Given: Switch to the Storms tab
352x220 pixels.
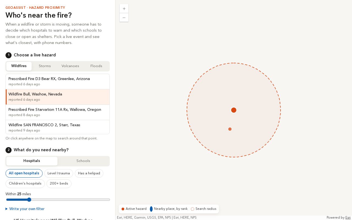Looking at the screenshot, I should point(45,66).
